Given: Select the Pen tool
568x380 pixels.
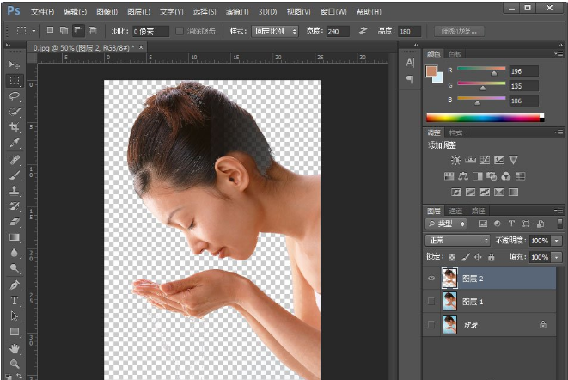Looking at the screenshot, I should coord(15,285).
